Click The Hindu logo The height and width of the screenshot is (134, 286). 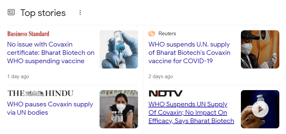[40, 93]
